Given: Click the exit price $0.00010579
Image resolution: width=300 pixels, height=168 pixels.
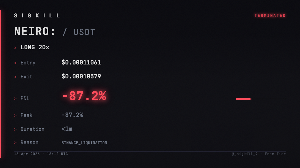Looking at the screenshot, I should pyautogui.click(x=81, y=76).
